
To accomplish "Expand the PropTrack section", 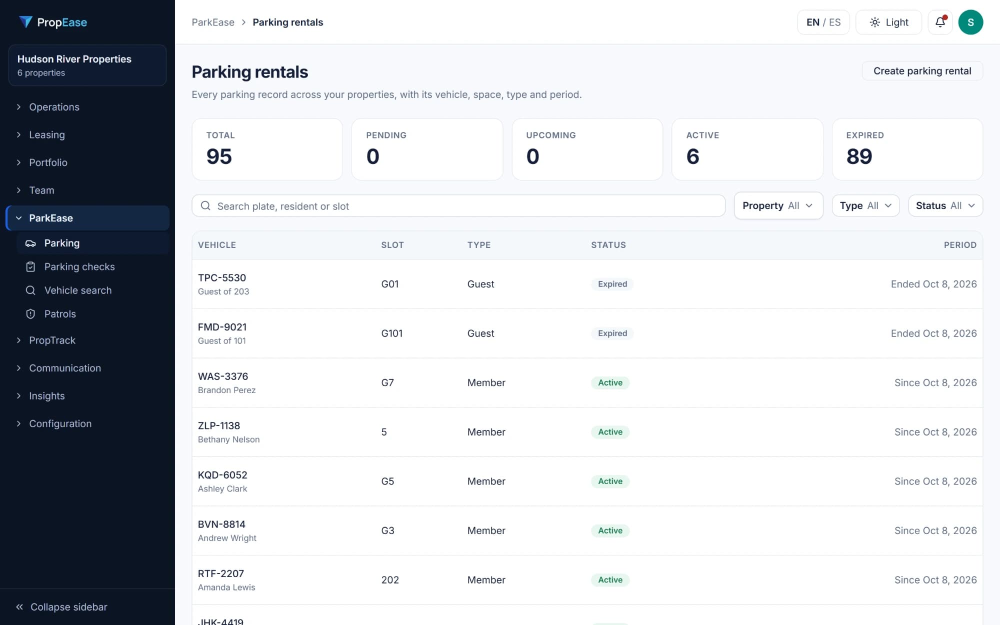I will pyautogui.click(x=87, y=340).
